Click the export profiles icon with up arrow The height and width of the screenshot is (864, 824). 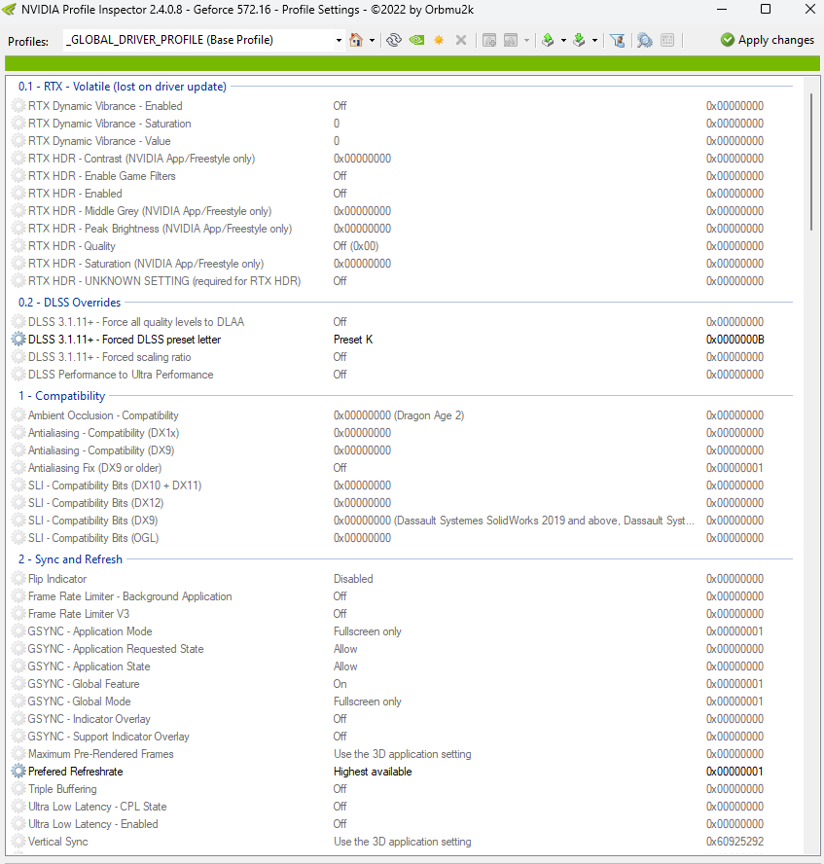(548, 40)
